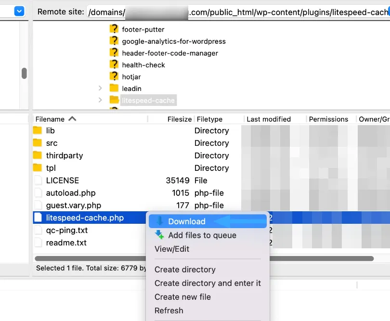Click the Remote site path input field
Image resolution: width=390 pixels, height=321 pixels.
pos(238,12)
